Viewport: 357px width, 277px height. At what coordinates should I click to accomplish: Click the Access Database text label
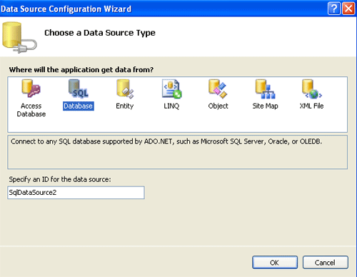pos(31,110)
